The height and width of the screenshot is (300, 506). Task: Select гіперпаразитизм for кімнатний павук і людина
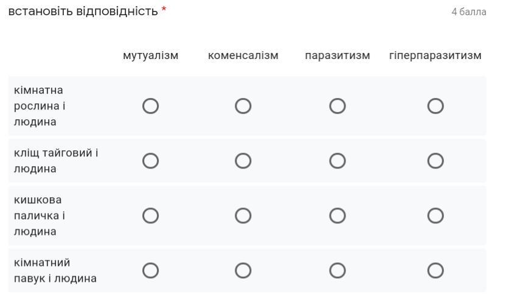435,271
